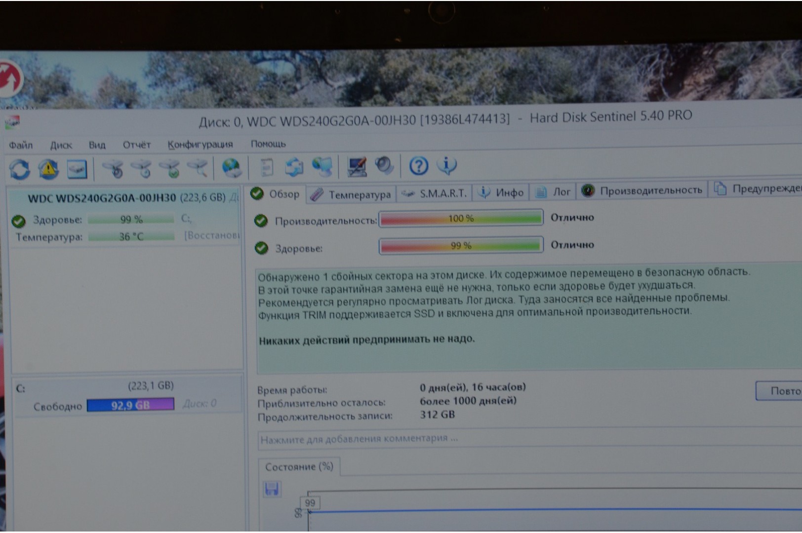
Task: Switch to the Температура tab
Action: pos(352,194)
